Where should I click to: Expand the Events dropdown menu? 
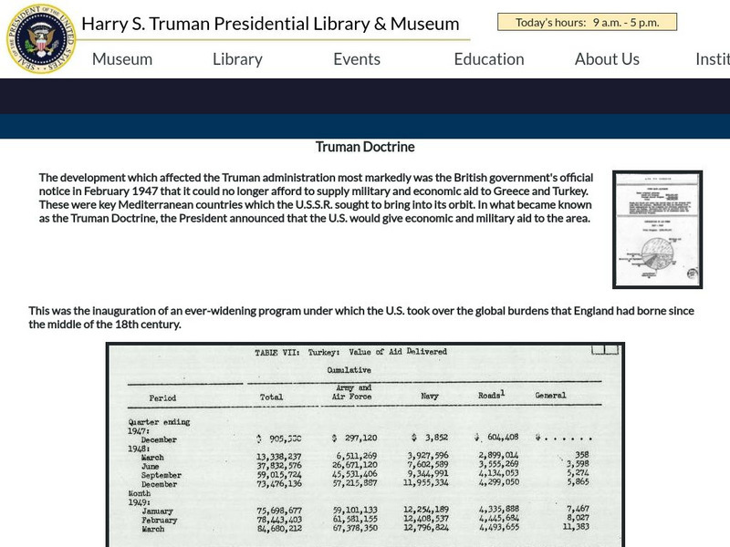coord(356,58)
